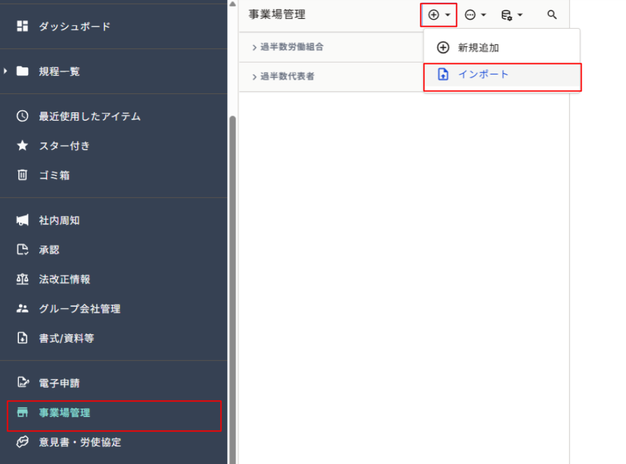Click the clock icon for 最近使用したアイテム
The image size is (626, 464).
[x=22, y=116]
